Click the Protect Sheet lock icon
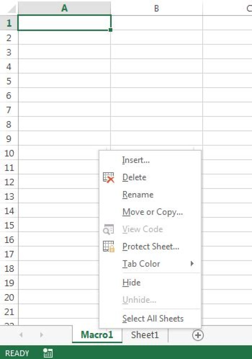This screenshot has height=359, width=252. pyautogui.click(x=108, y=246)
